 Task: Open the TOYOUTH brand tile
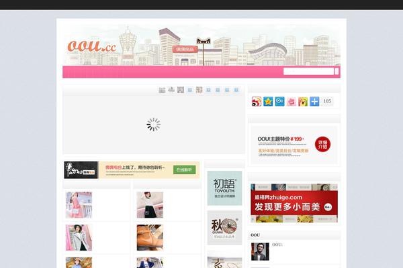click(224, 188)
